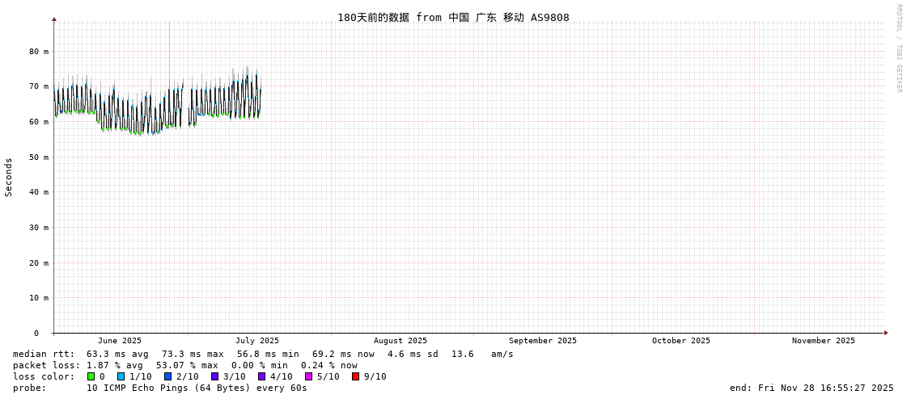Select the October 2025 axis label
907x399 pixels.
pyautogui.click(x=680, y=341)
